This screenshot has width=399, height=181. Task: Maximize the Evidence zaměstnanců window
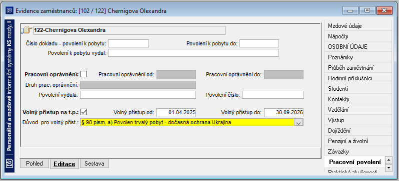367,10
